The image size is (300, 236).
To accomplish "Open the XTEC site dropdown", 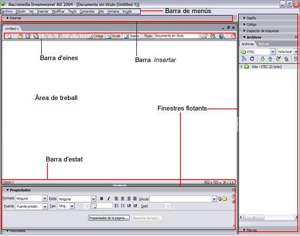I will 273,52.
